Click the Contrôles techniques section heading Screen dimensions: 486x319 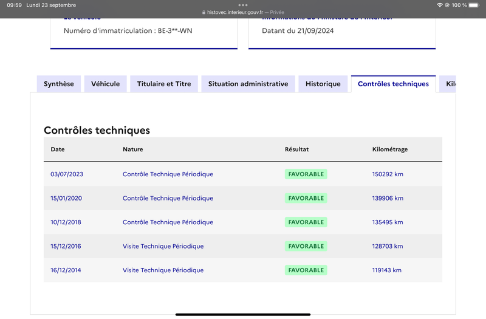click(97, 131)
